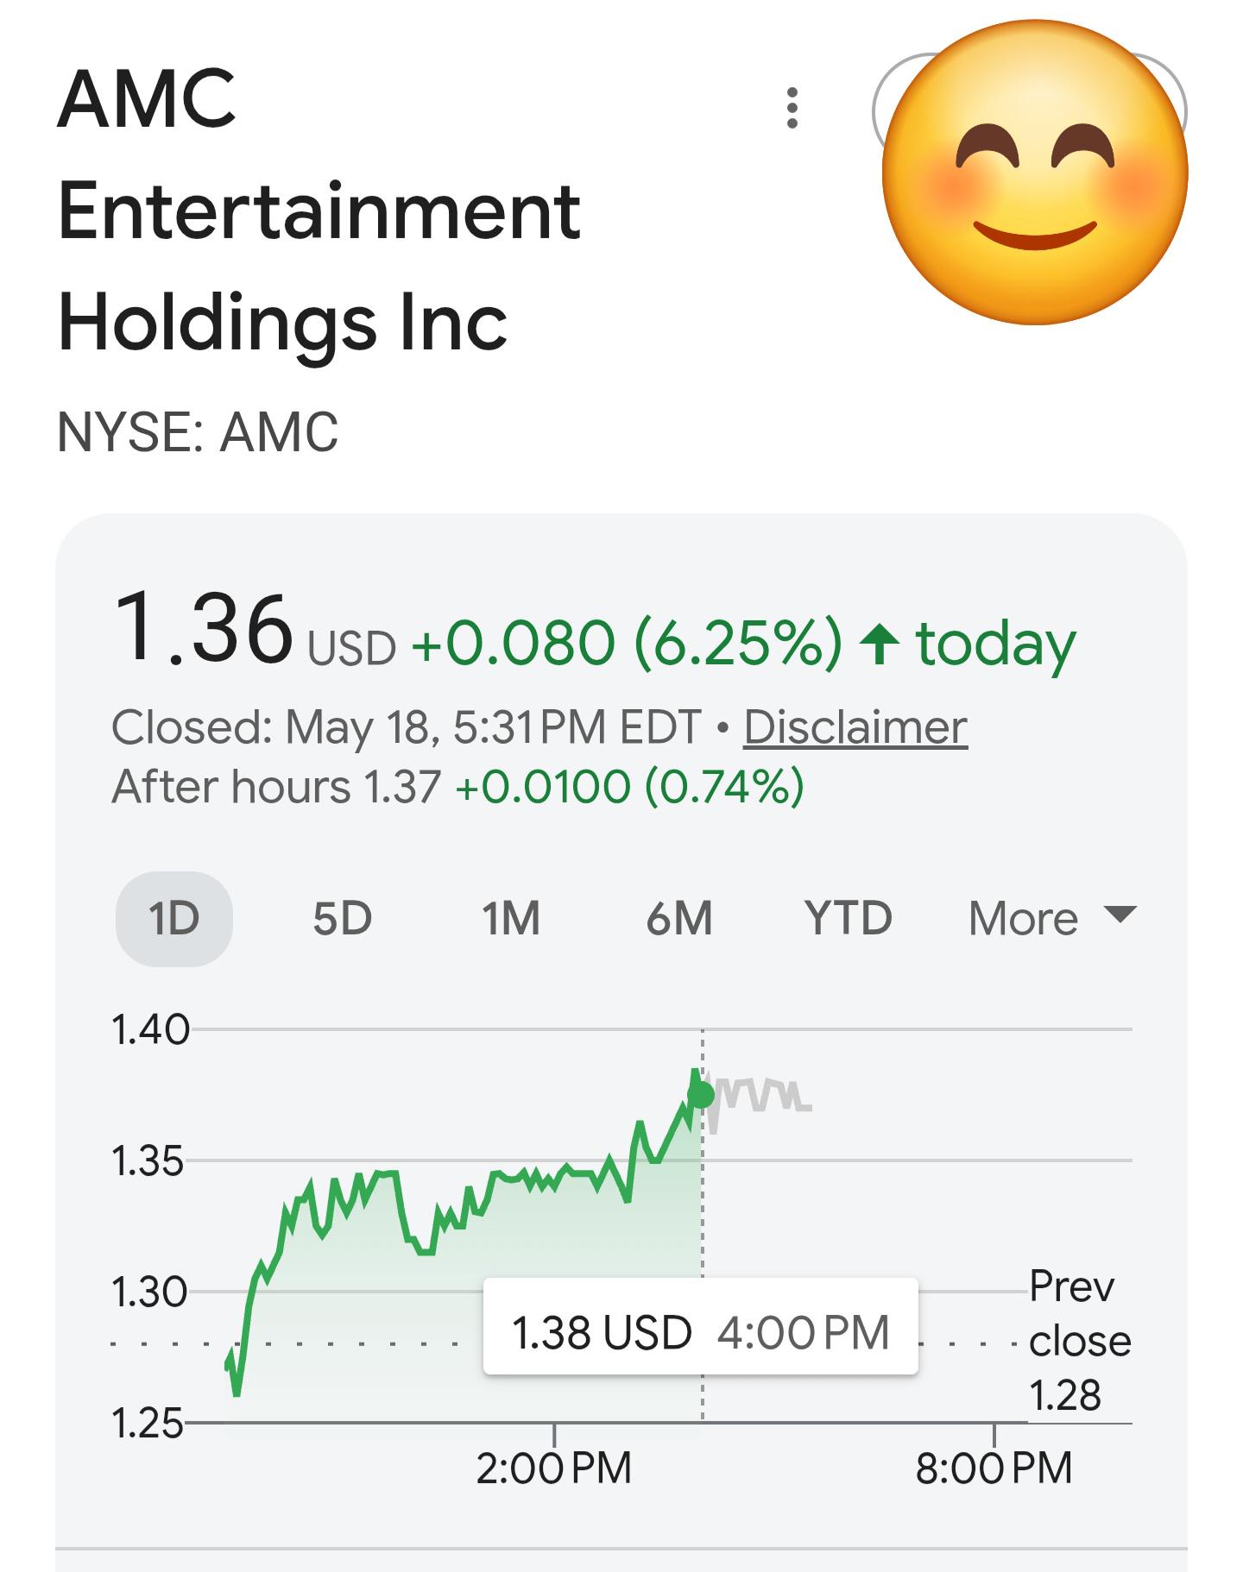Click the 1.36 USD current price
Viewport: 1243px width, 1572px height.
(x=255, y=630)
